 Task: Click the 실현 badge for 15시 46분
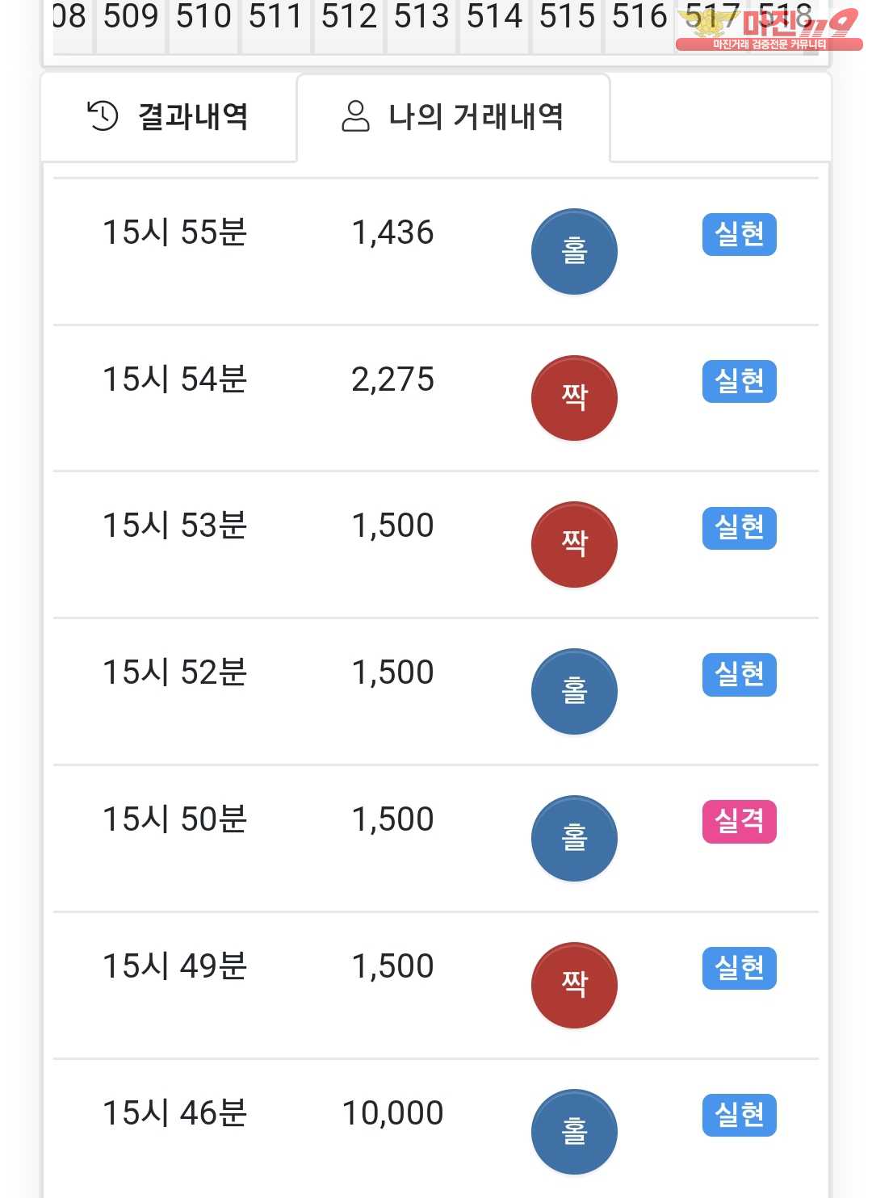(x=739, y=1115)
